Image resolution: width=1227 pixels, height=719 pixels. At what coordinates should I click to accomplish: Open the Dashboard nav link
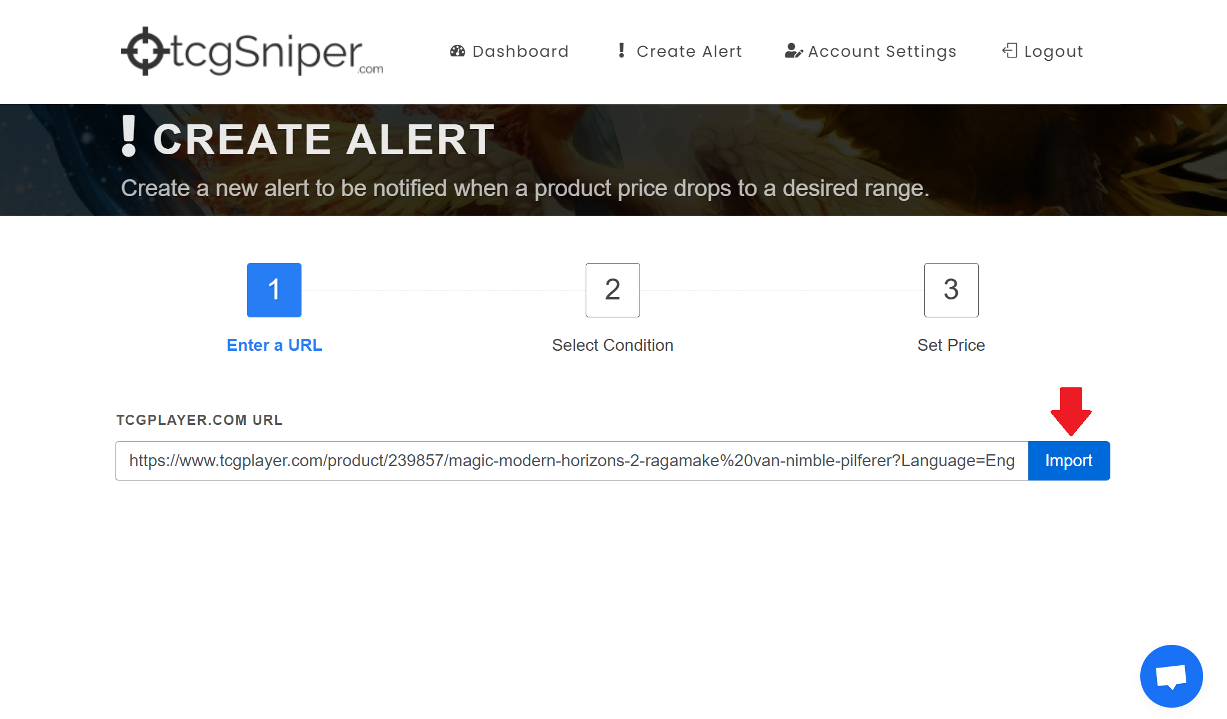509,51
